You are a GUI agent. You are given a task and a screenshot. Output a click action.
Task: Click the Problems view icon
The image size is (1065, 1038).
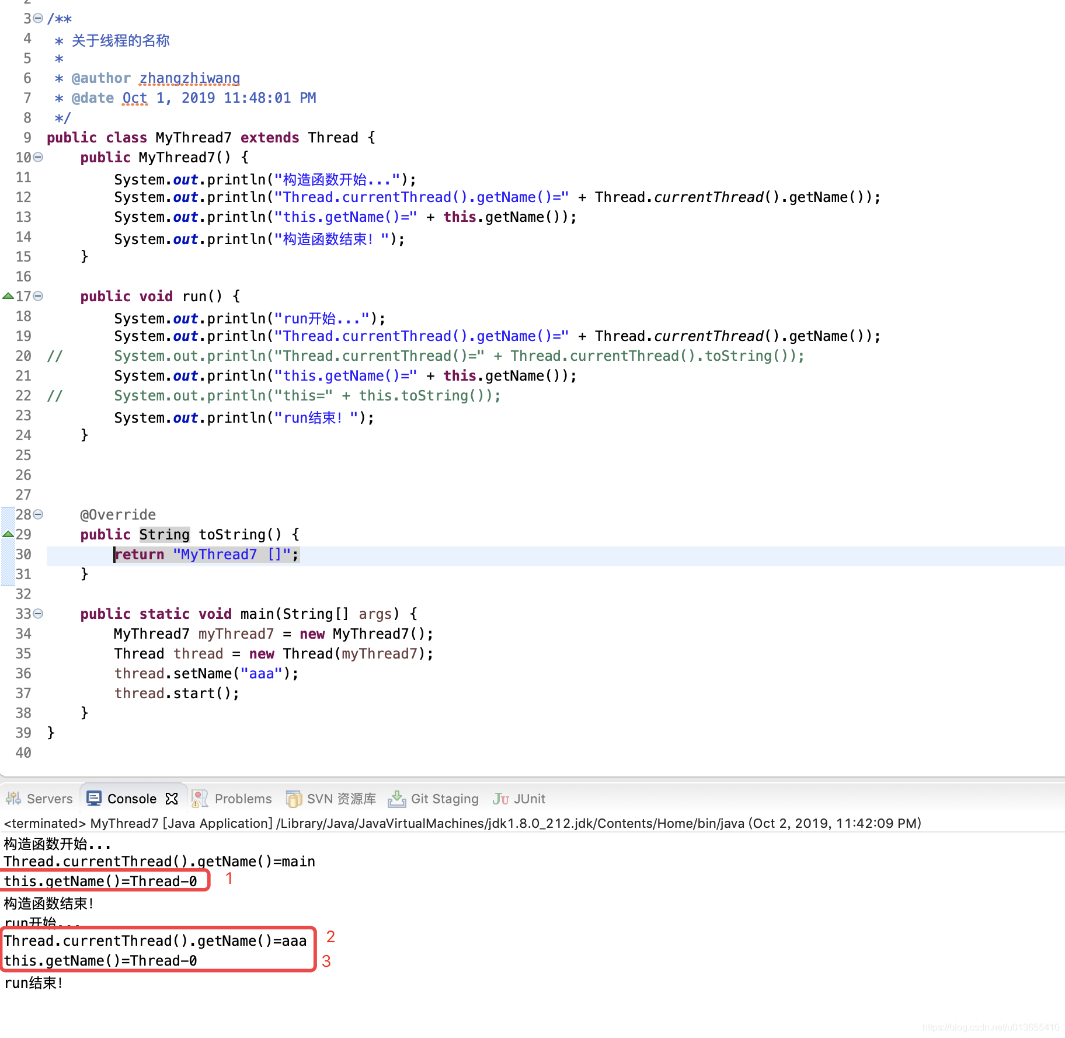point(200,798)
